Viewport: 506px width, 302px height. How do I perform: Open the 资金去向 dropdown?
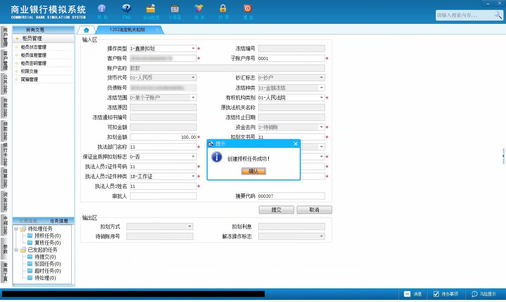pos(322,127)
